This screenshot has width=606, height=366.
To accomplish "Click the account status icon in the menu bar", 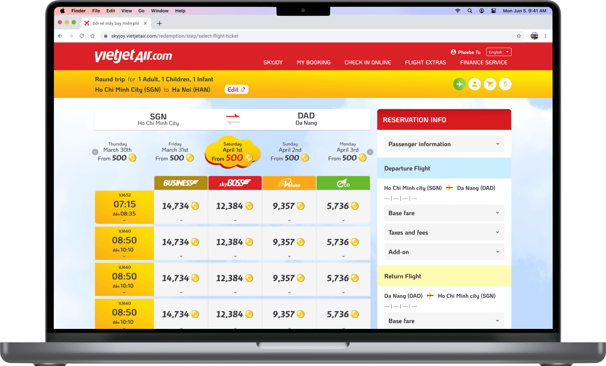I will coord(482,11).
